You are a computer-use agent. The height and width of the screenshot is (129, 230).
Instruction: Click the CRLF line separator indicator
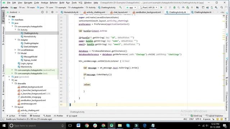[x=191, y=119]
